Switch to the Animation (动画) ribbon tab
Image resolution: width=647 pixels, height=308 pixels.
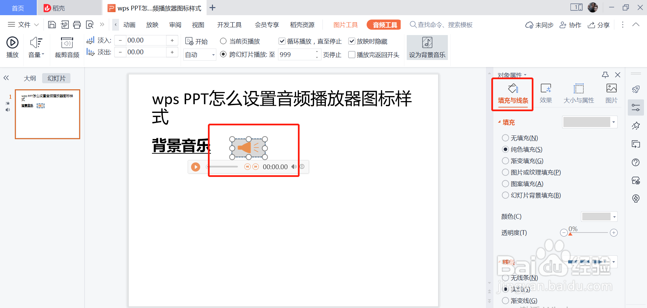click(129, 25)
